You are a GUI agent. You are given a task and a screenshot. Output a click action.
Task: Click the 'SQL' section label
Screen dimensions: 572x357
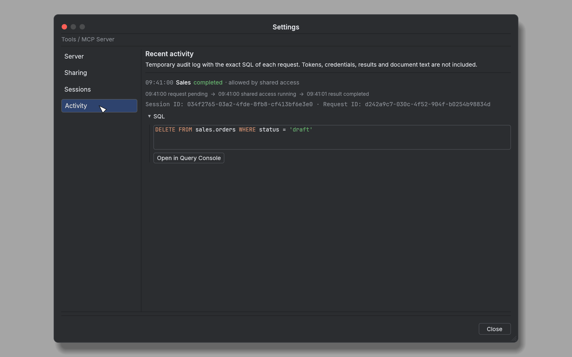pyautogui.click(x=159, y=117)
